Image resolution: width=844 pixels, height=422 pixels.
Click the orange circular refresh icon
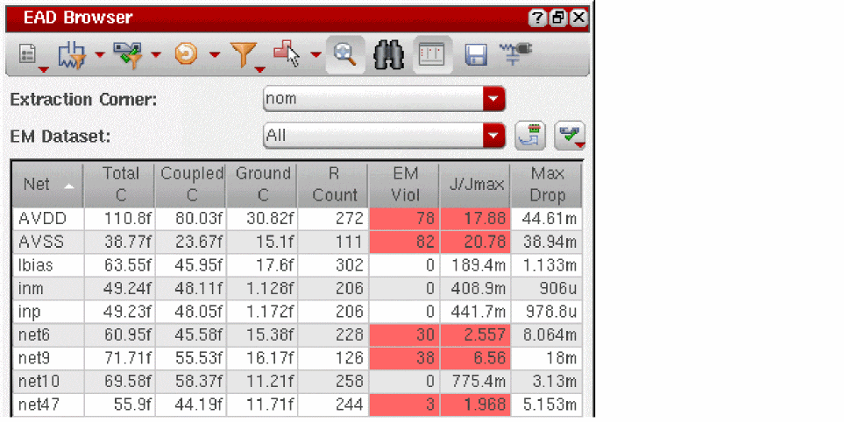tap(186, 54)
